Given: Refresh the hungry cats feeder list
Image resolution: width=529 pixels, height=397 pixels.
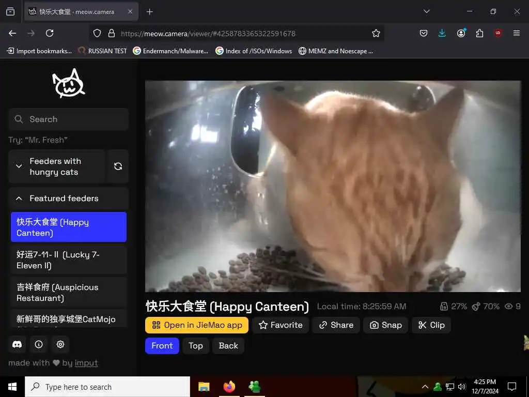Looking at the screenshot, I should (118, 166).
